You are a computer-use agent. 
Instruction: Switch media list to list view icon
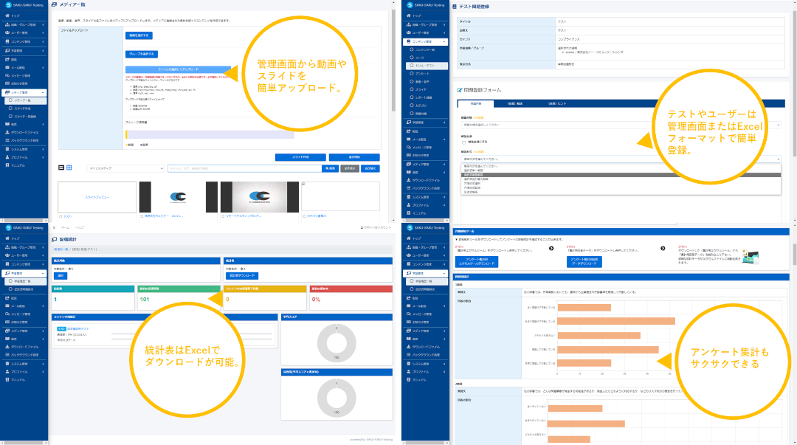tap(61, 168)
